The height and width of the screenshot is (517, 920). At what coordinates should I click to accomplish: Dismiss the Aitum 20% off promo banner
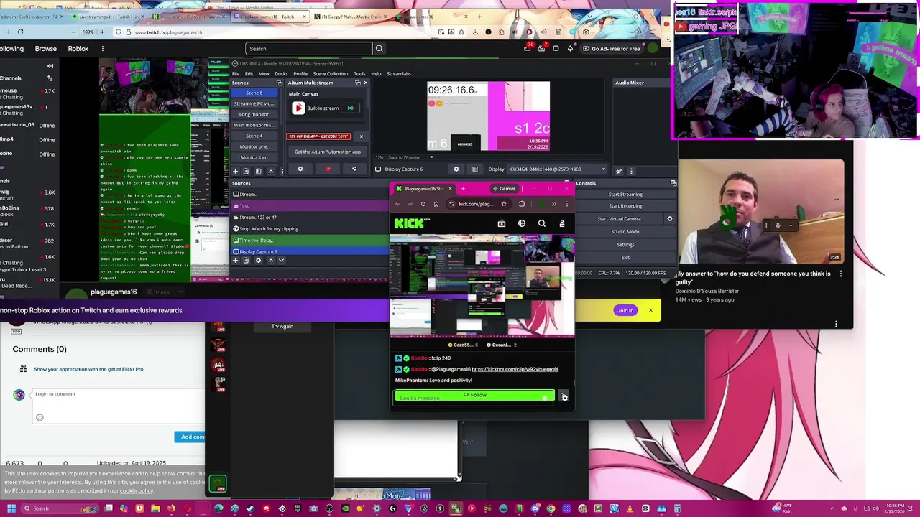361,136
